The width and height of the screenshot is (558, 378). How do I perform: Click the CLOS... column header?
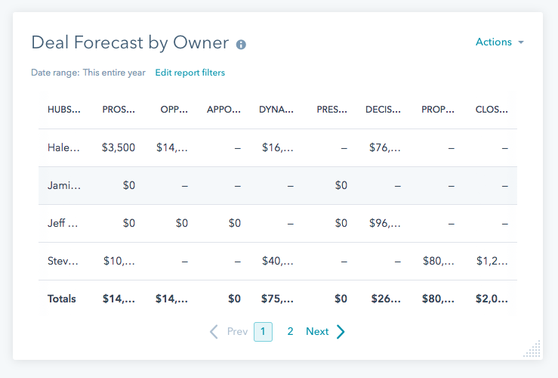coord(492,109)
